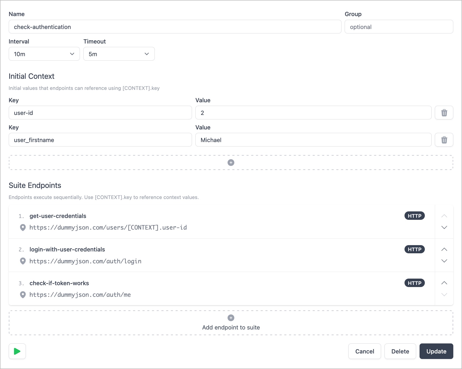This screenshot has height=369, width=462.
Task: Click the plus icon above Add endpoint to suite
Action: [231, 318]
